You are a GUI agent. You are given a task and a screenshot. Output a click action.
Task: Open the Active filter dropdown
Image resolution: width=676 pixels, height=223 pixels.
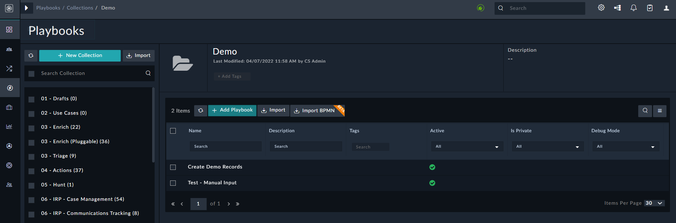(x=467, y=146)
